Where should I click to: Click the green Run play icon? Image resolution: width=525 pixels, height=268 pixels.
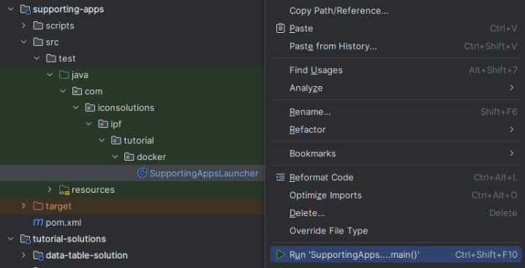click(x=280, y=255)
